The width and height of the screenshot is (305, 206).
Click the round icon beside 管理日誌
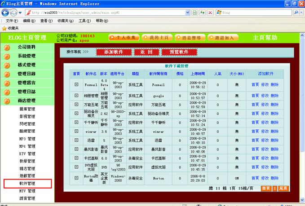click(7, 92)
